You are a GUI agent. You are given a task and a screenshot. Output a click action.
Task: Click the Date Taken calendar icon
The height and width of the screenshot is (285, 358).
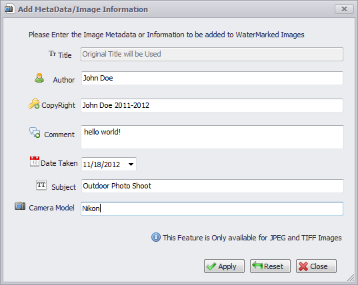pyautogui.click(x=35, y=161)
